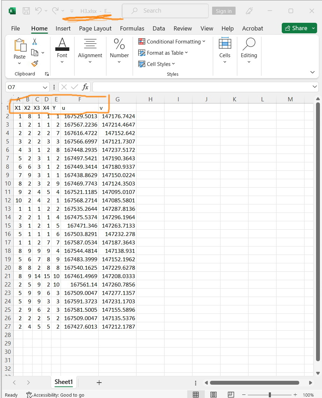Switch to the Formulas ribbon tab
The image size is (322, 398).
132,28
